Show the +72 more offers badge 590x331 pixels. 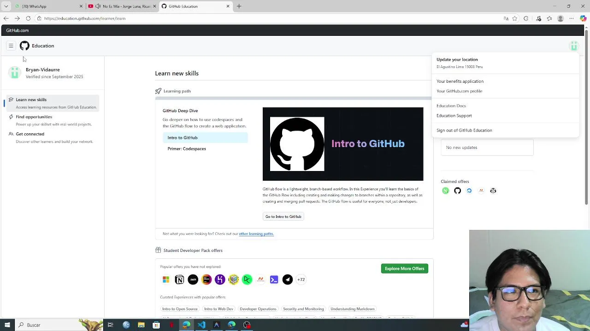301,280
